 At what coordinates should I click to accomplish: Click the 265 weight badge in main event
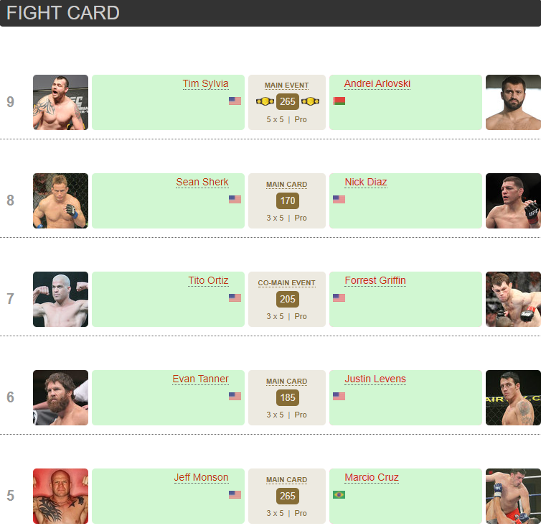click(x=287, y=102)
